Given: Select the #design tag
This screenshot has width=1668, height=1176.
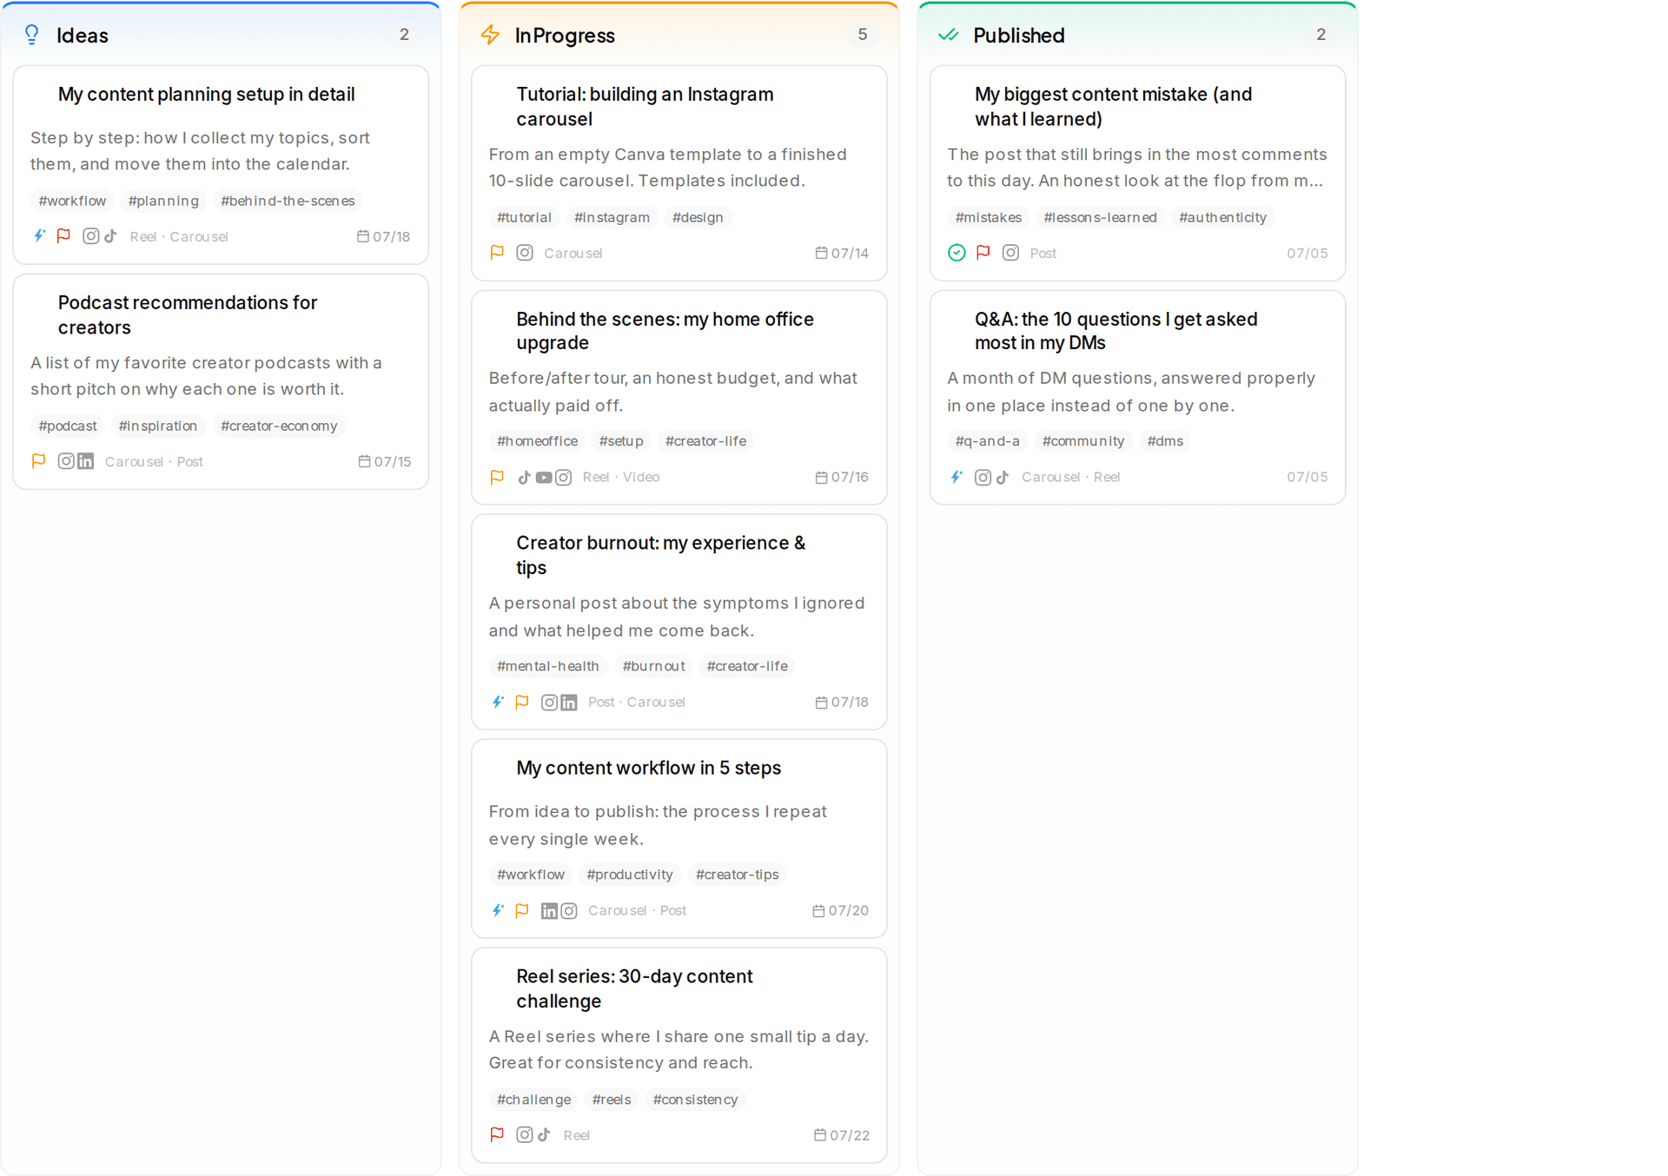Looking at the screenshot, I should click(x=698, y=217).
